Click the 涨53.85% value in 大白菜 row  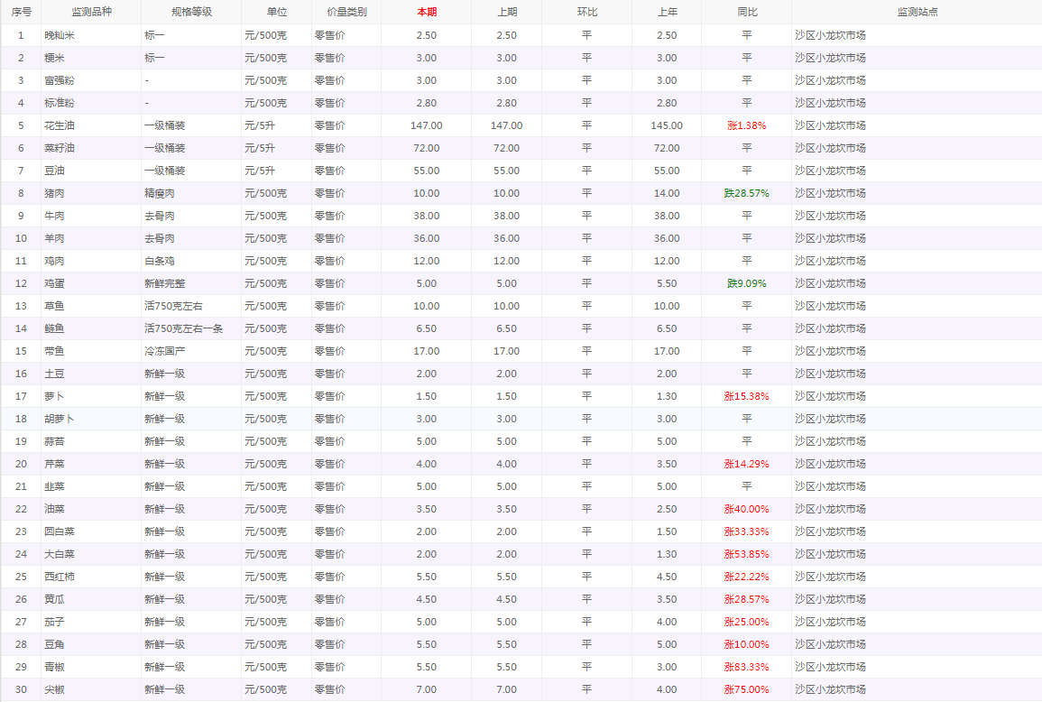click(746, 554)
